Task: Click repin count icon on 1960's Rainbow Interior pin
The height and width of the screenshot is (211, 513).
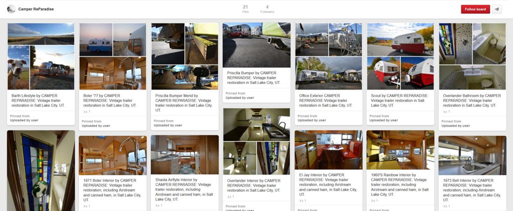Action: [374, 200]
